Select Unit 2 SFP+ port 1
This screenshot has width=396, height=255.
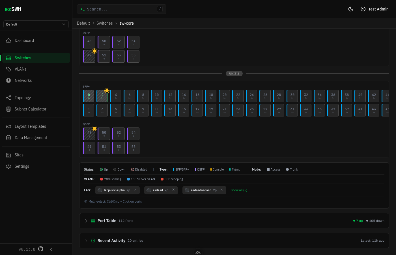coord(89,110)
